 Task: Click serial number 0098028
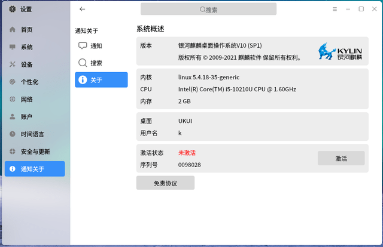click(190, 165)
